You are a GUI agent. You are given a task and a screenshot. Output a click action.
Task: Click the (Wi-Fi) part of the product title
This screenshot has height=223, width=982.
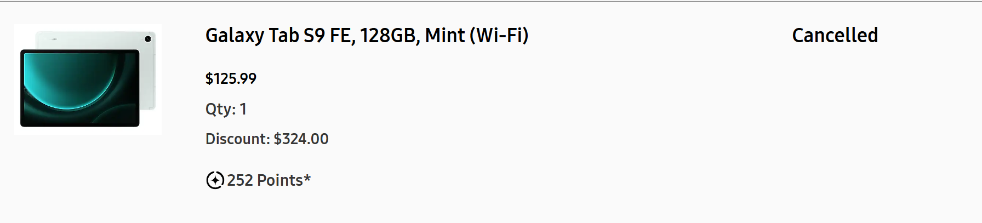[499, 36]
